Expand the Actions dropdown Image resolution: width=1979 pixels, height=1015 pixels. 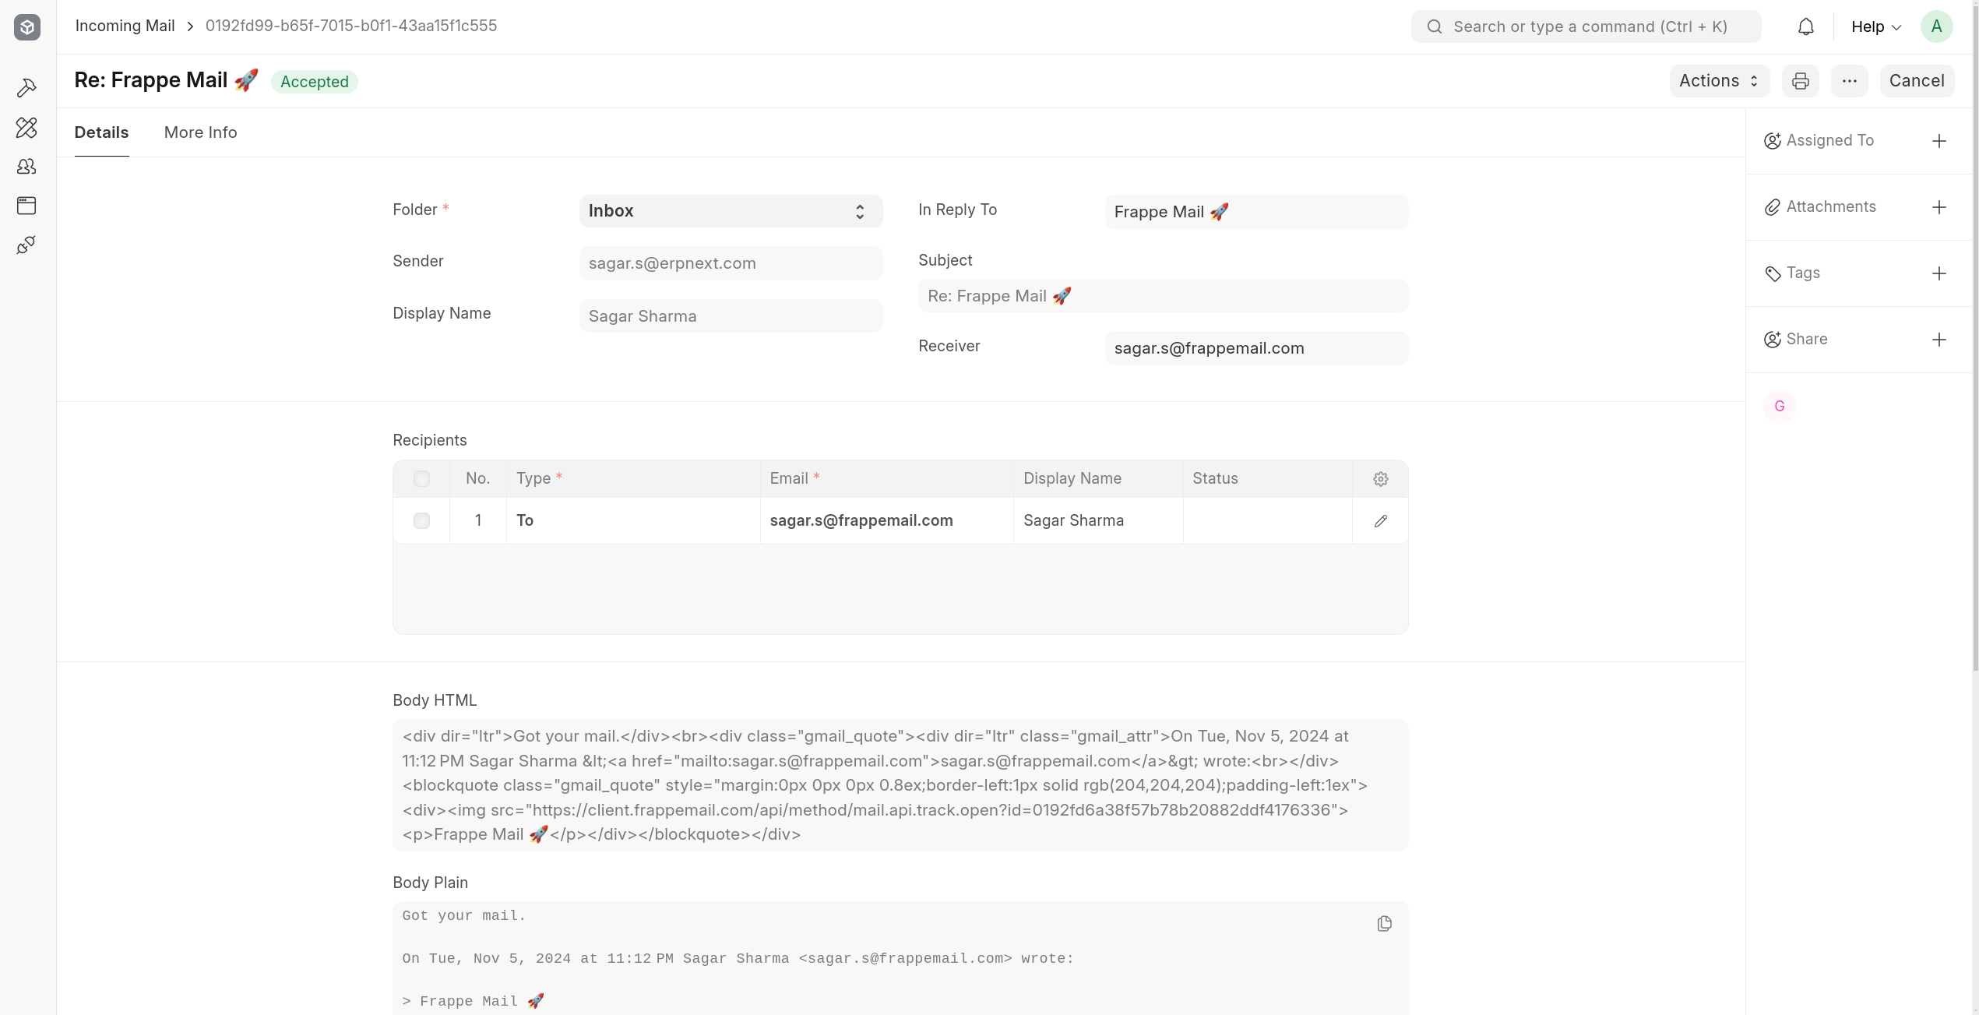point(1719,81)
